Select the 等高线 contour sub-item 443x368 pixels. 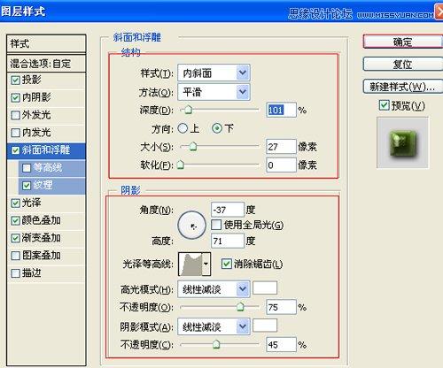52,168
